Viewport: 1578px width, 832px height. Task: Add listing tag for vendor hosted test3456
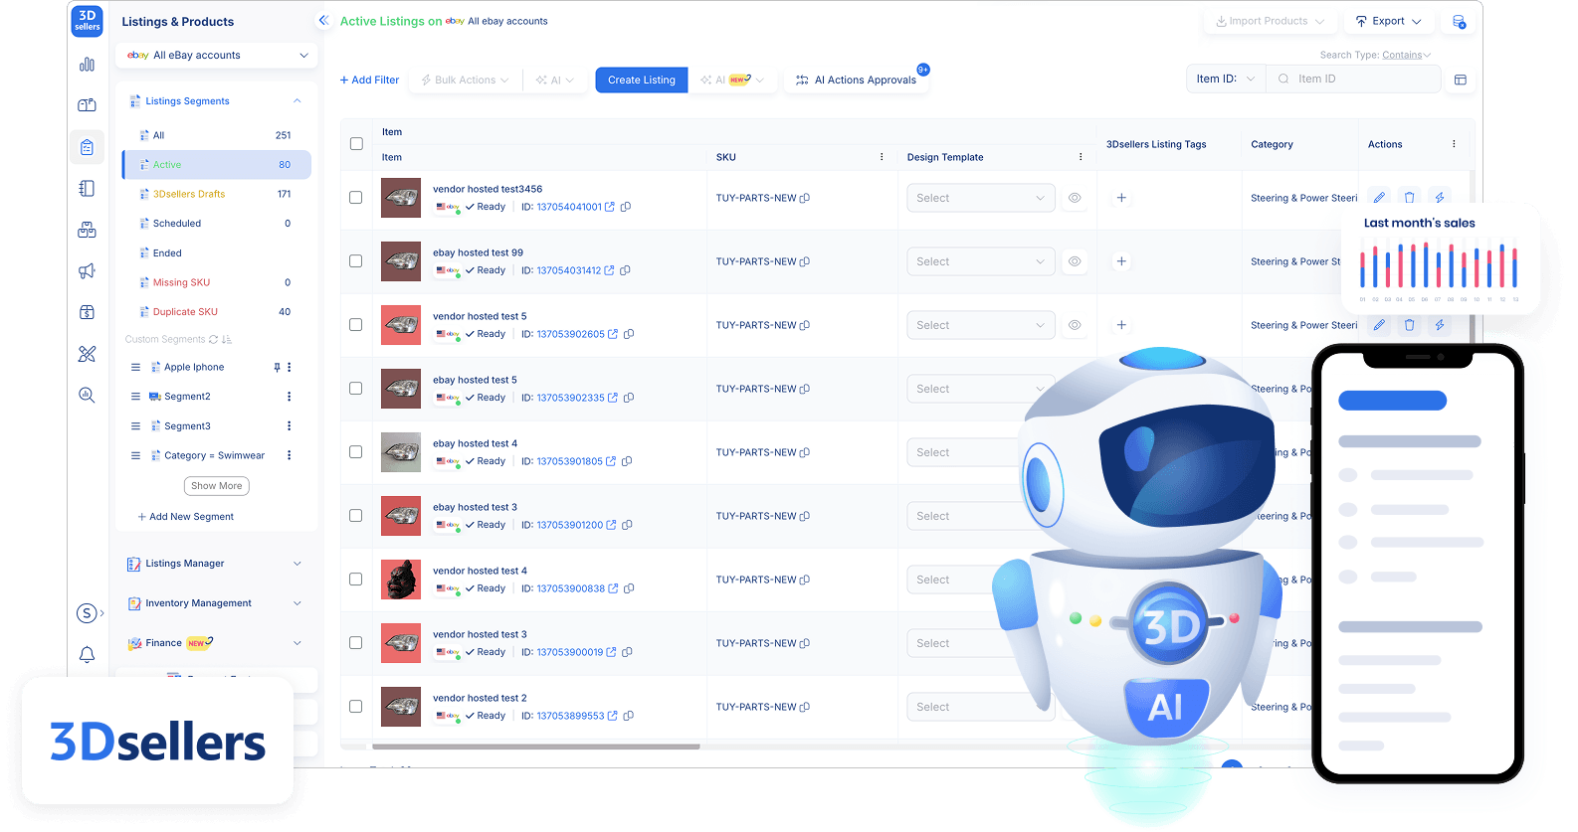(x=1121, y=198)
